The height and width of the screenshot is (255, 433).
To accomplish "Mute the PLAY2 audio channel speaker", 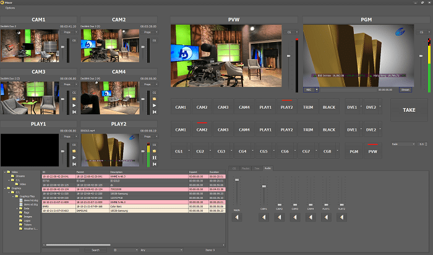I will [341, 217].
